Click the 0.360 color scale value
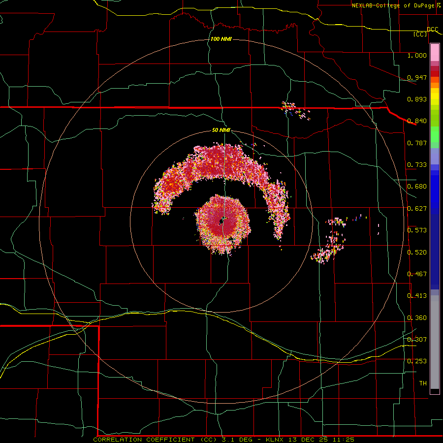 [x=417, y=318]
